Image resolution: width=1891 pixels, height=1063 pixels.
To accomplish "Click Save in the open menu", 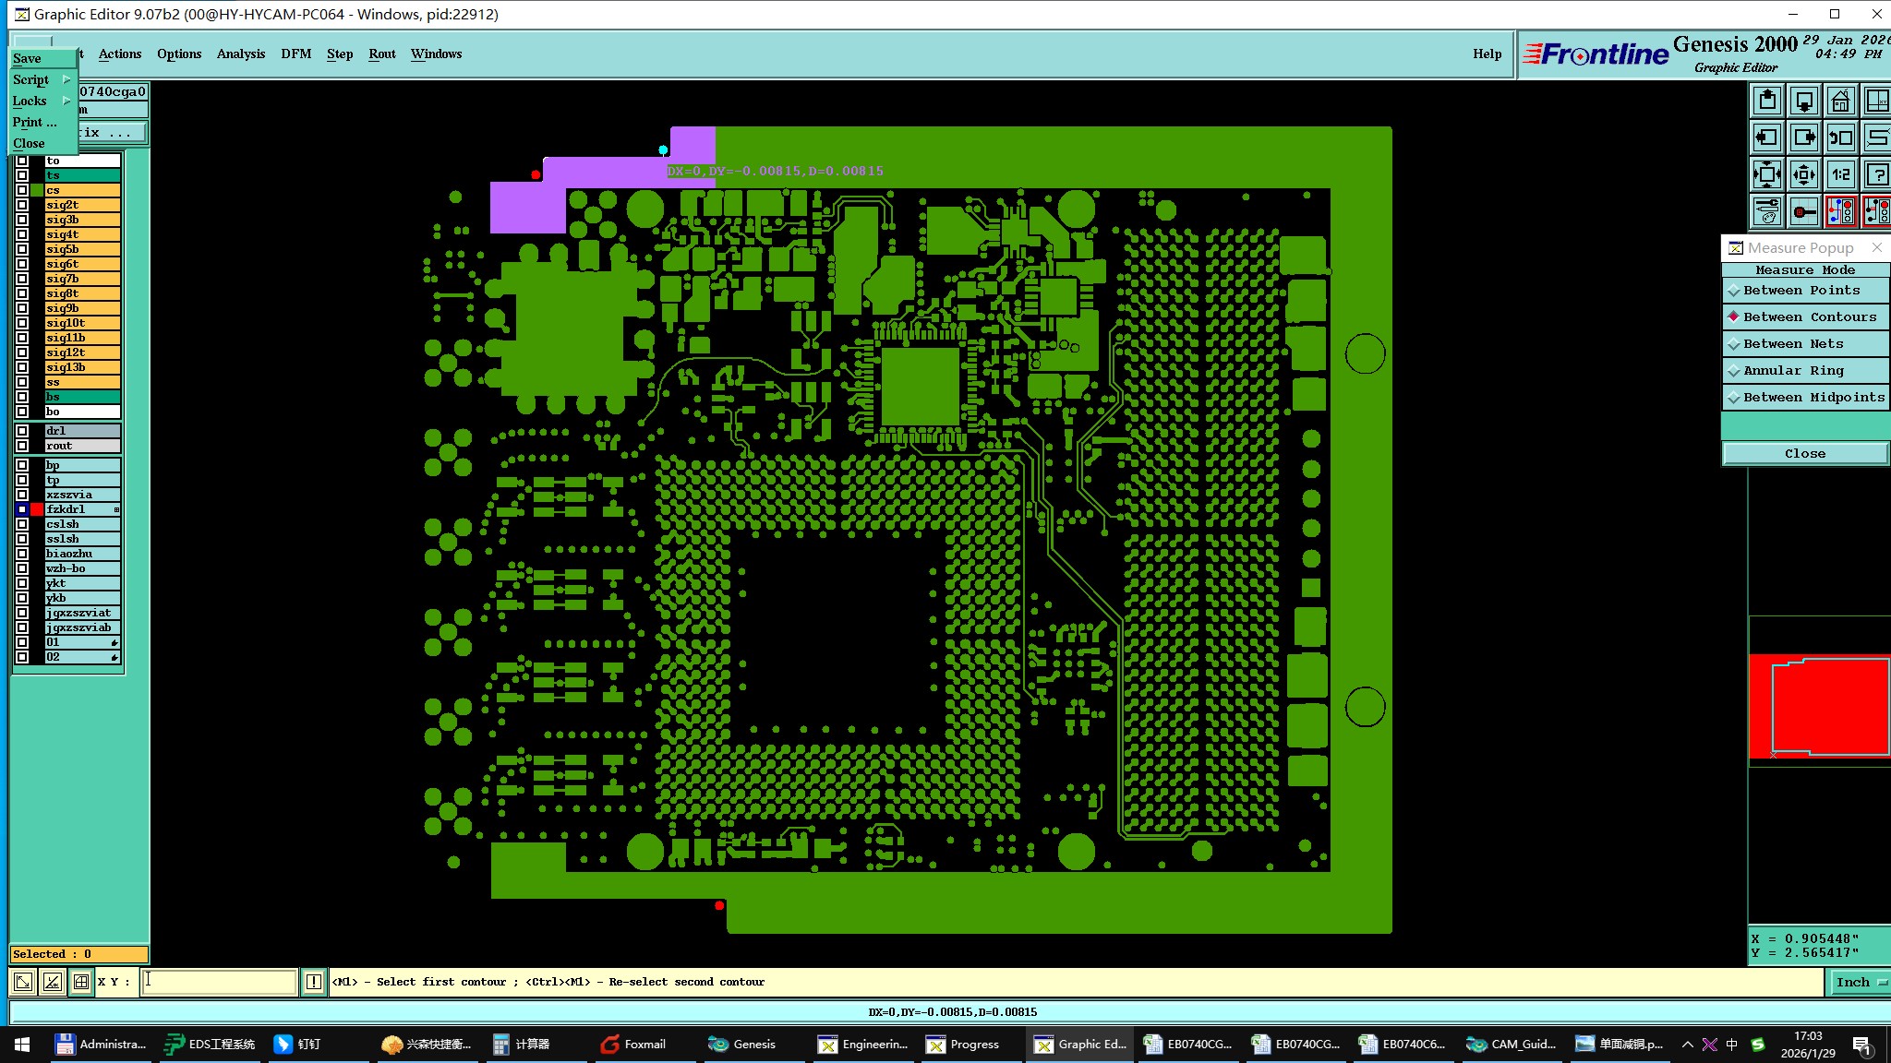I will 27,58.
